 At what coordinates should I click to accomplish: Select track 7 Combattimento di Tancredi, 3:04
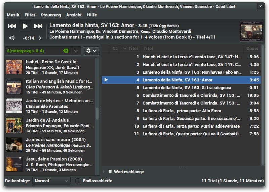click(x=181, y=103)
